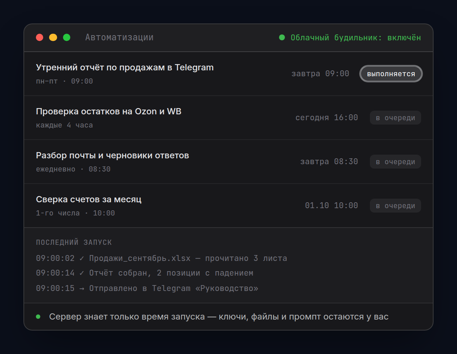This screenshot has width=457, height=354.
Task: Click the "Облачный будильник: включён" status label
Action: (356, 38)
